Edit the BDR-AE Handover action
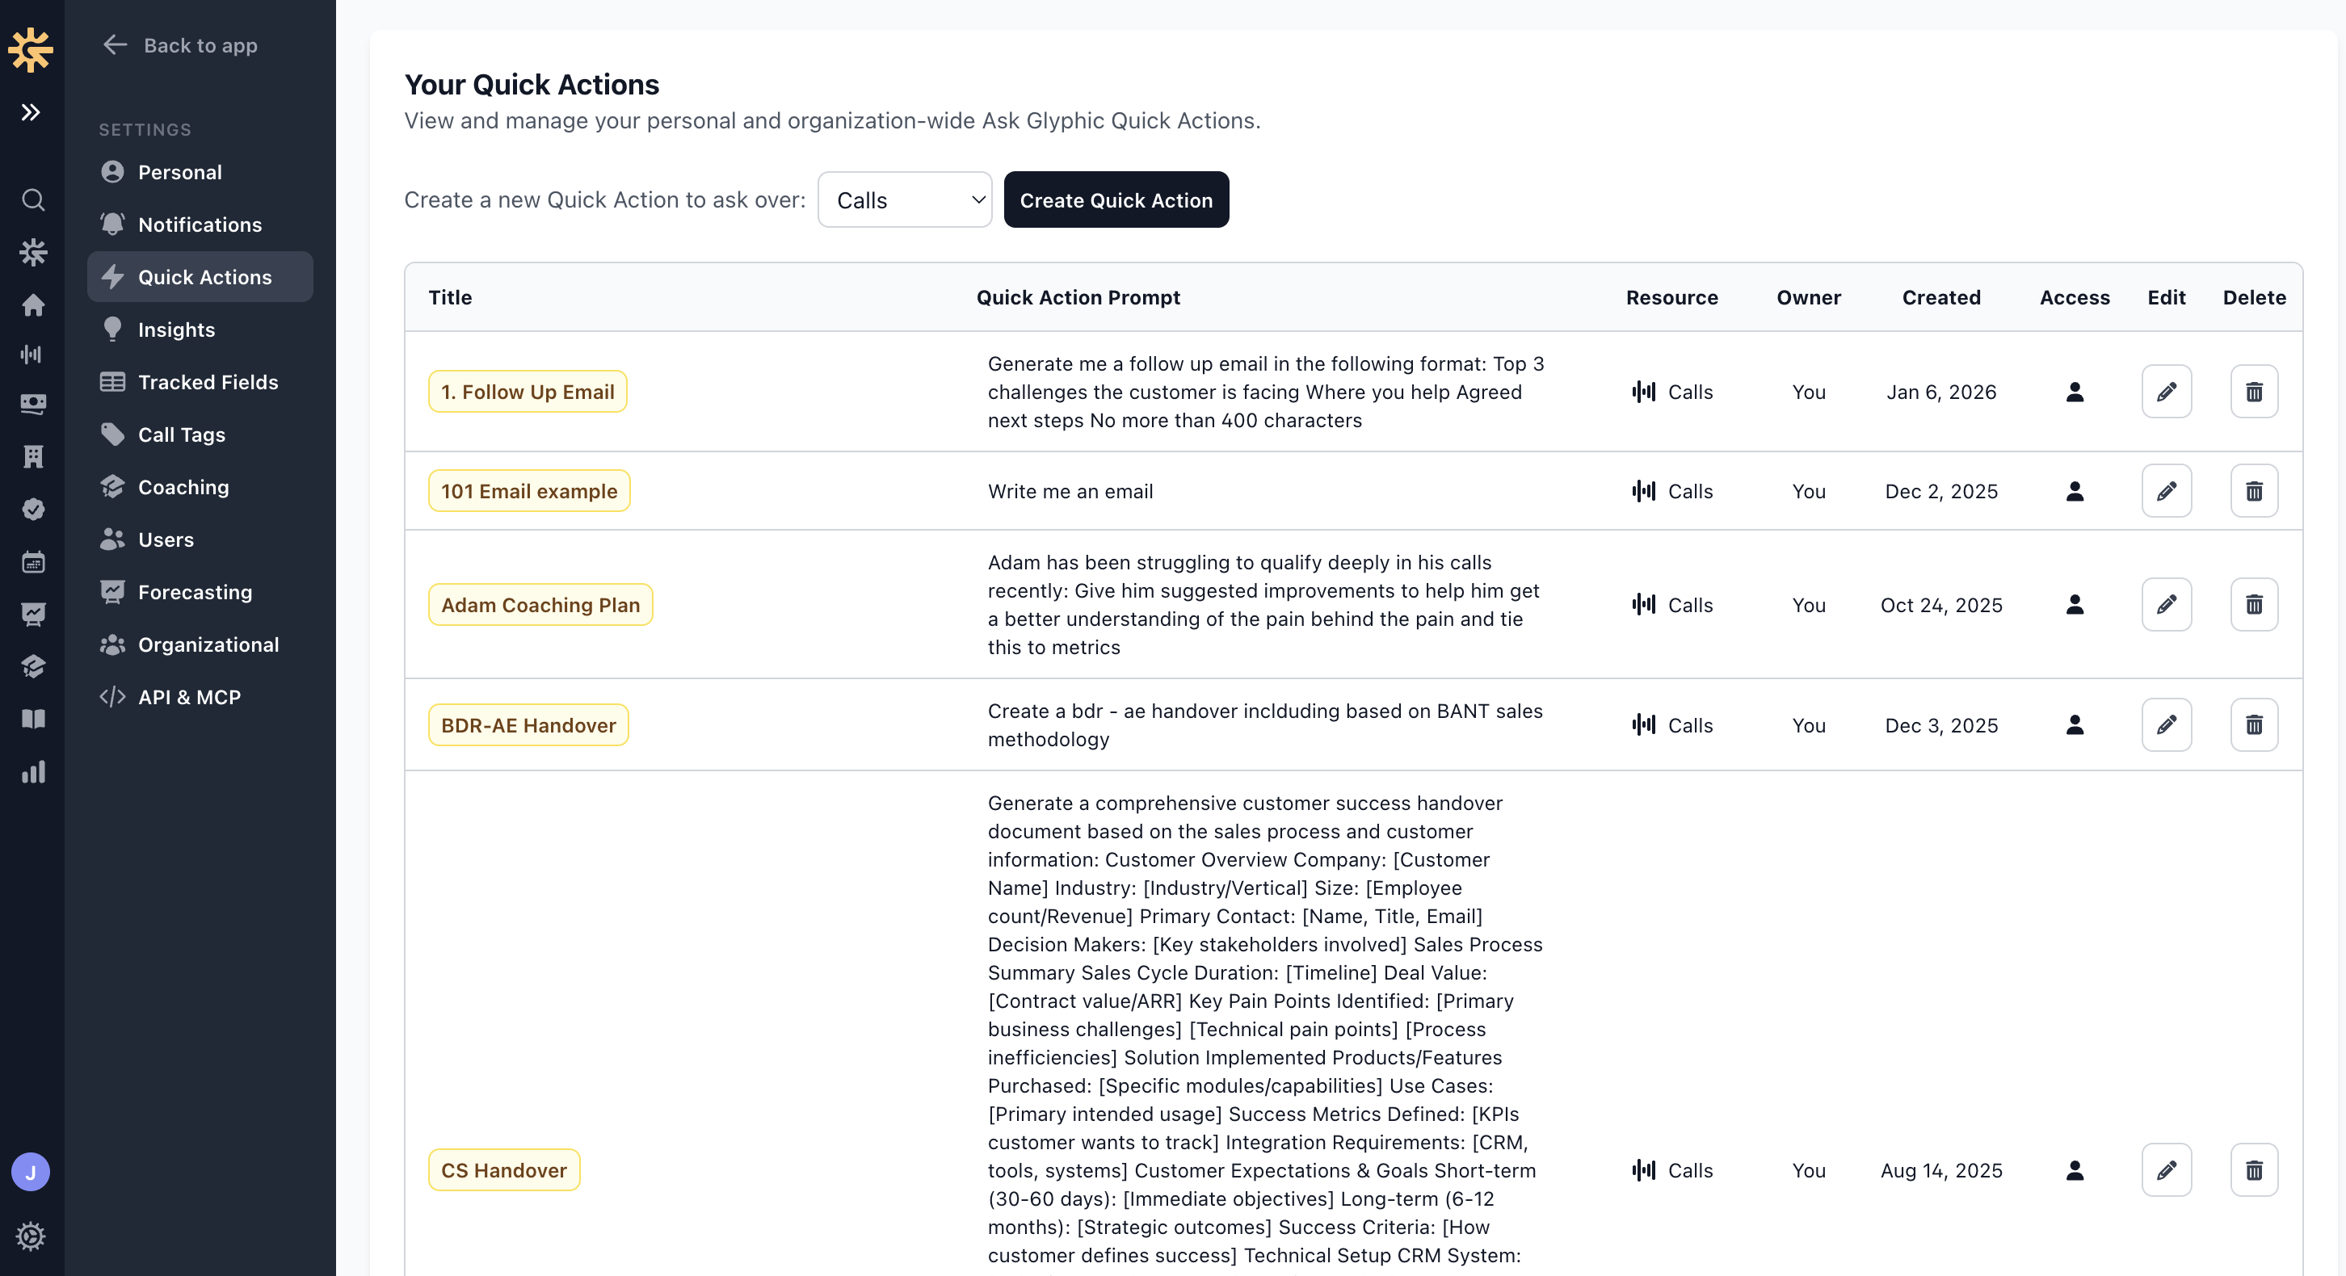Viewport: 2346px width, 1276px height. coord(2167,725)
